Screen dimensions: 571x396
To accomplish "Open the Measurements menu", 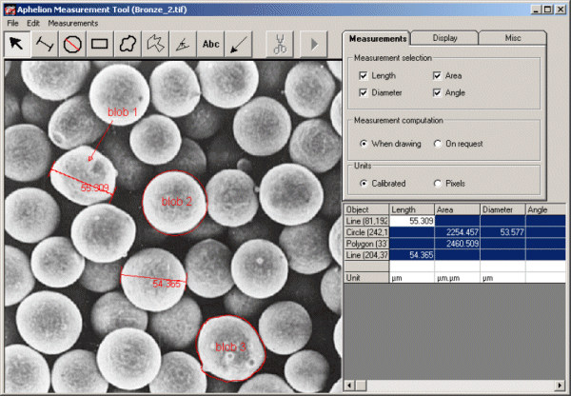I will coord(73,23).
